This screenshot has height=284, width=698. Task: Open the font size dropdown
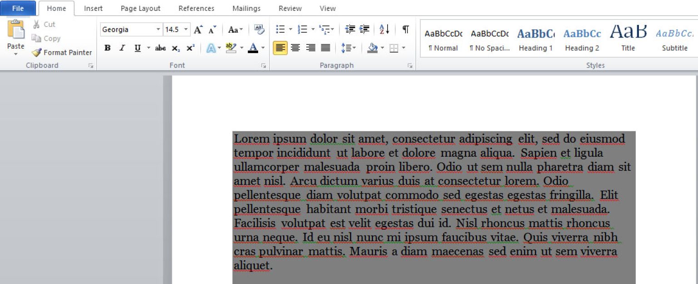[185, 29]
